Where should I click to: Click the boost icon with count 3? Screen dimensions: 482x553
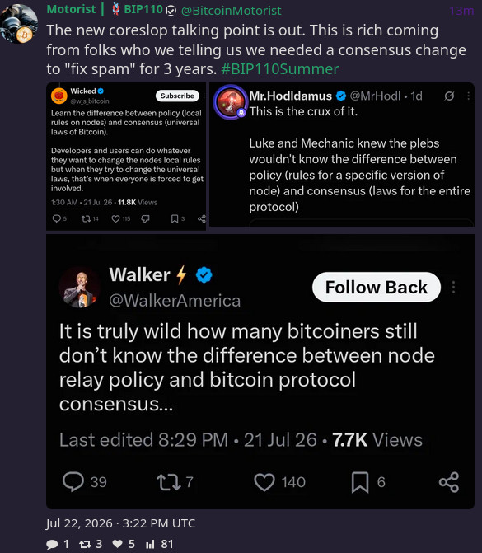[x=85, y=545]
